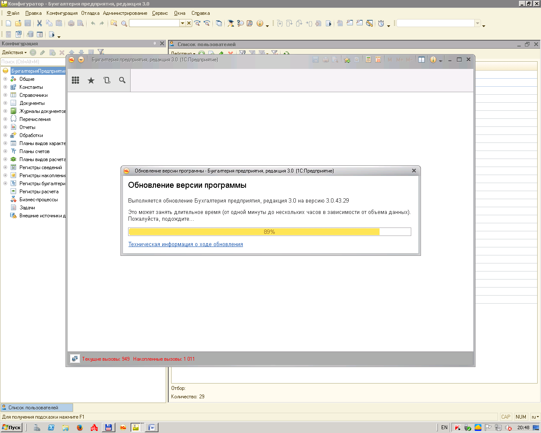
Task: Open the History icon in 1C window
Action: [107, 80]
